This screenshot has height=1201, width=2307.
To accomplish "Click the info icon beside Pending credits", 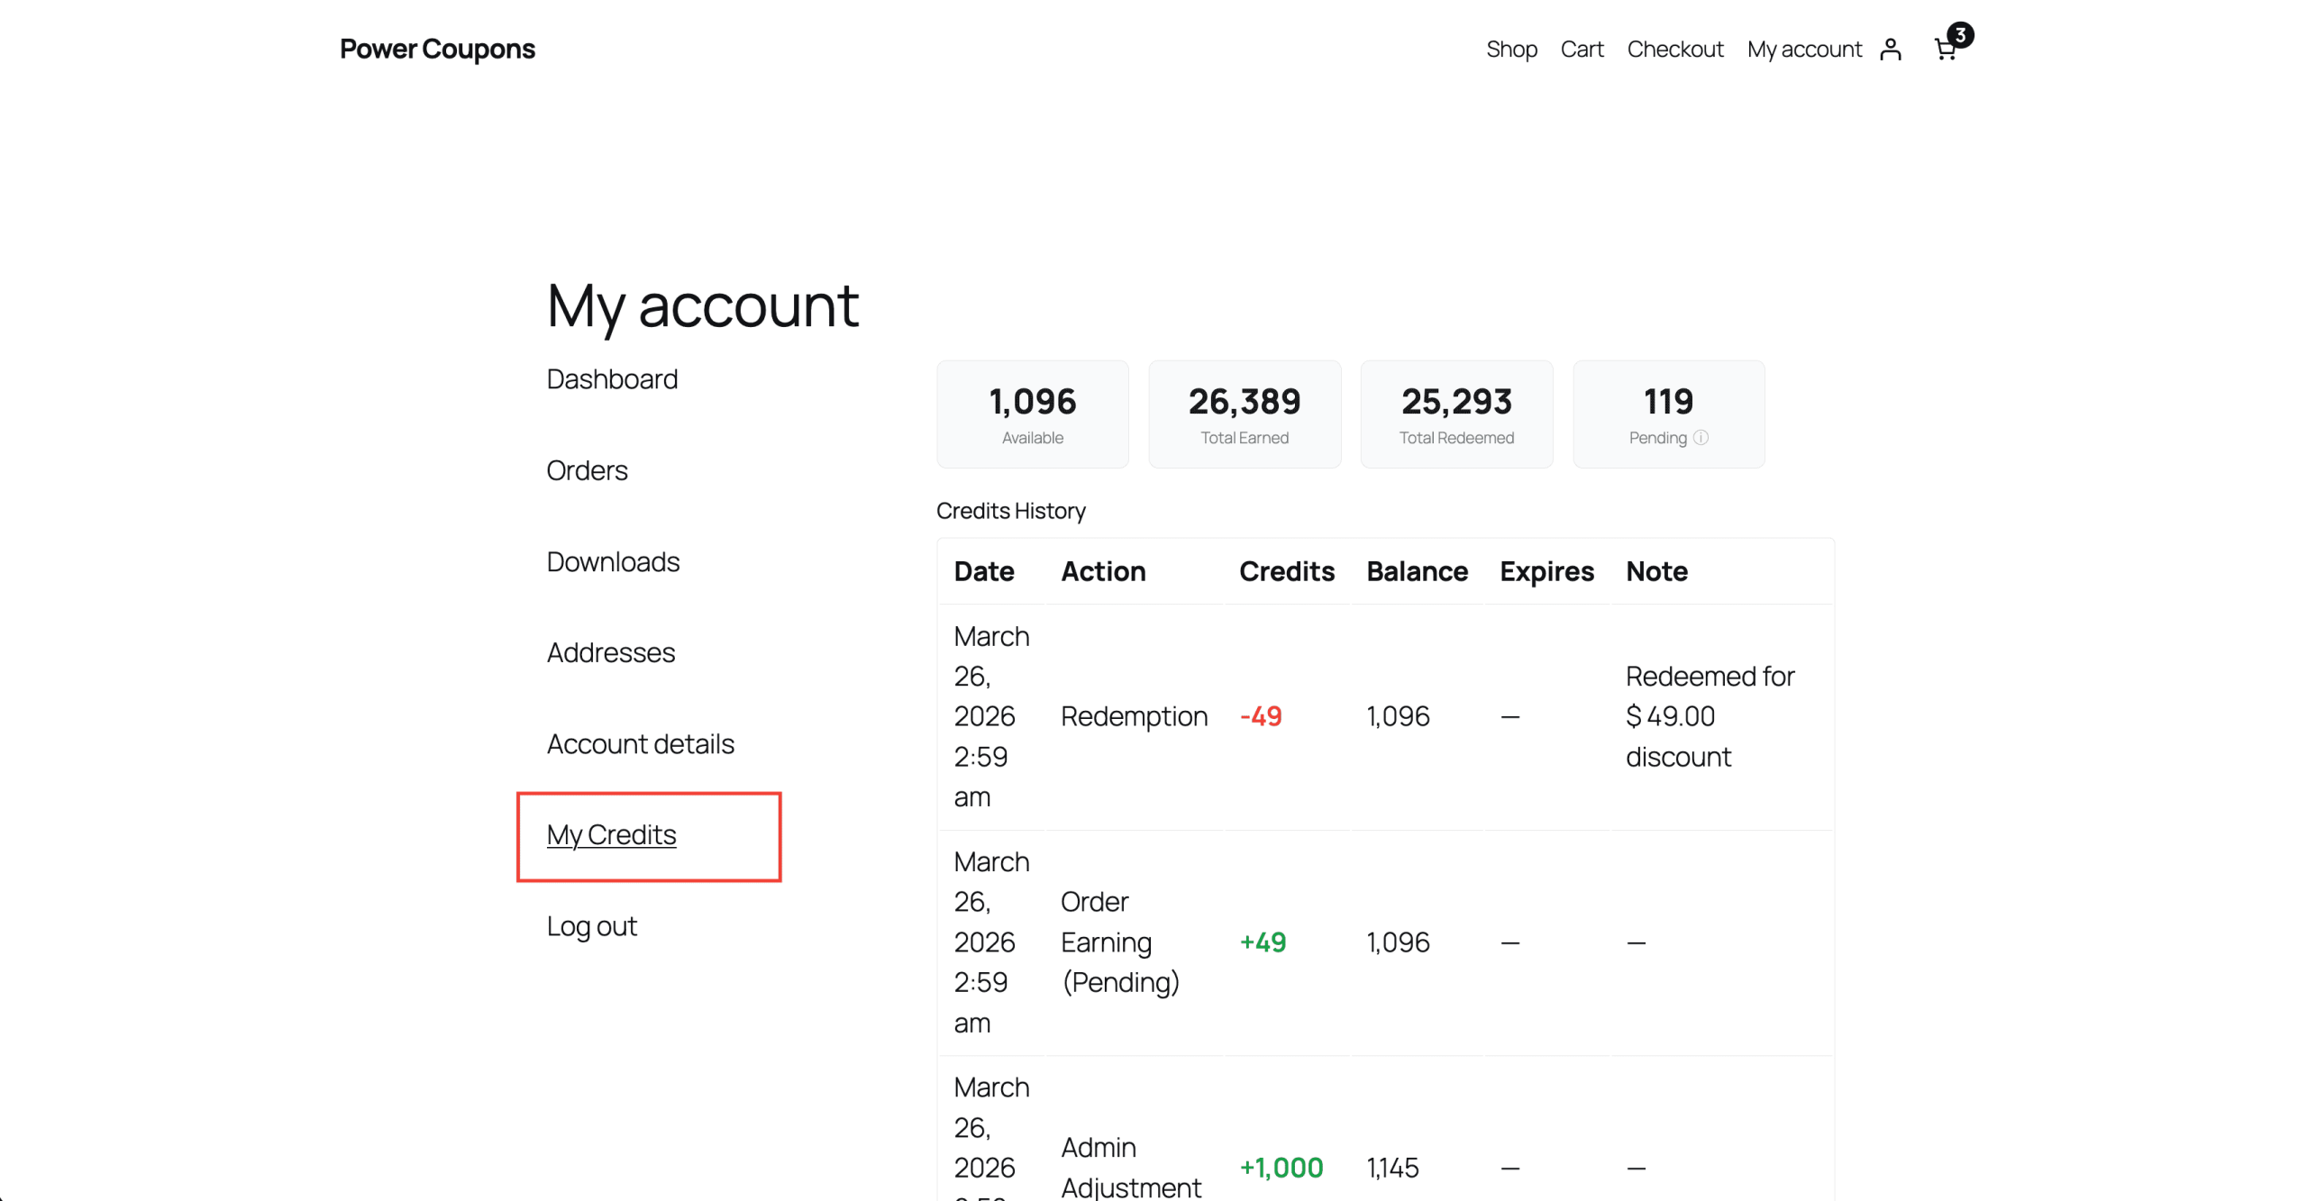I will tap(1701, 438).
